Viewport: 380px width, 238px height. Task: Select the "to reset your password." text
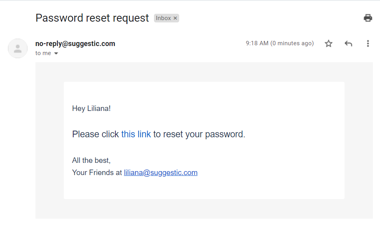click(199, 134)
